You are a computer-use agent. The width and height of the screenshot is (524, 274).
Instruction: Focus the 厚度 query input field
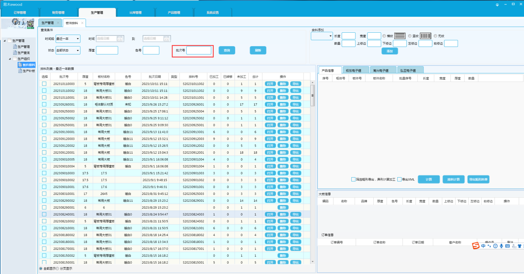[x=107, y=50]
